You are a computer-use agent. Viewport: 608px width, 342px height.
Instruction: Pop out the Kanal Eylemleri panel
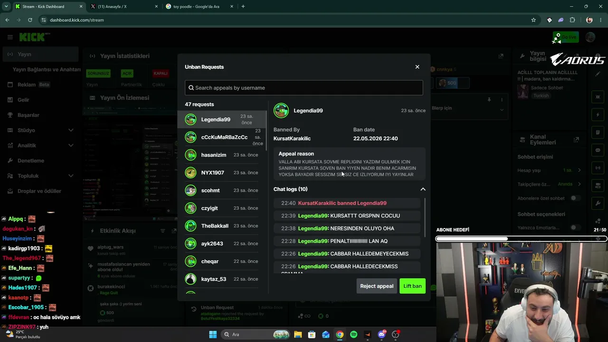(x=576, y=140)
